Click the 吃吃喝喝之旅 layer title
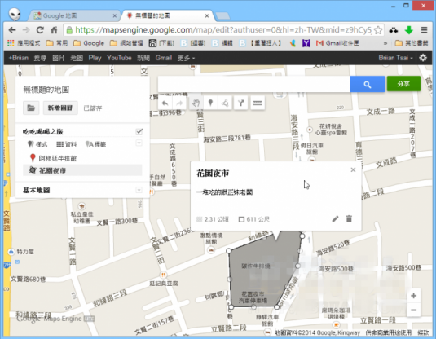This screenshot has height=339, width=436. 43,131
